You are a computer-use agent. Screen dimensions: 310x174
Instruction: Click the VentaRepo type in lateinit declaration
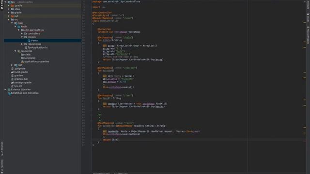pyautogui.click(x=134, y=32)
